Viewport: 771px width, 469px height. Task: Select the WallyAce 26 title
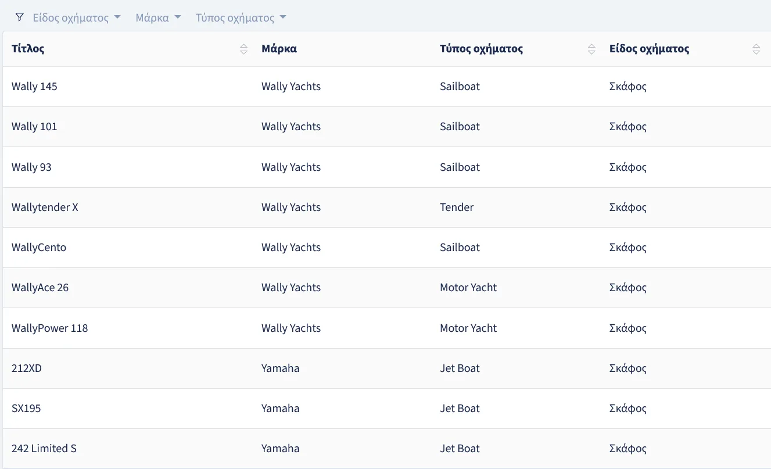[x=40, y=288]
